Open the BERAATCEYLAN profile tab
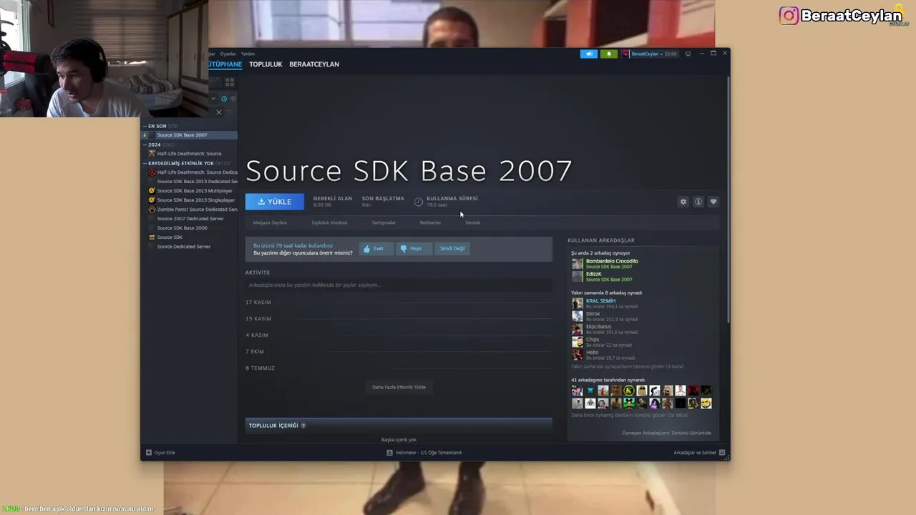Screen dimensions: 916x515 (x=314, y=64)
